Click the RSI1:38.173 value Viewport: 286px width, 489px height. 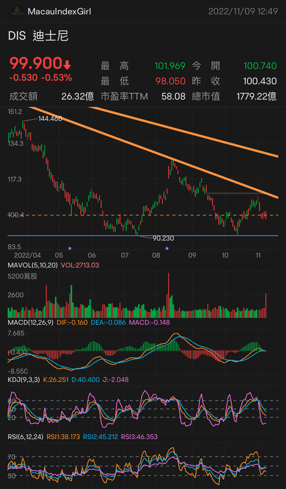click(x=63, y=437)
